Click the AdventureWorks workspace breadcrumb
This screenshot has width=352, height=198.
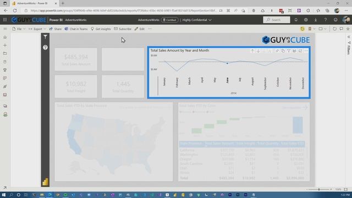click(76, 20)
